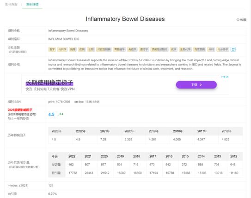The image size is (251, 198).
Task: Click the star 收藏 favorite icon
Action: tap(241, 20)
